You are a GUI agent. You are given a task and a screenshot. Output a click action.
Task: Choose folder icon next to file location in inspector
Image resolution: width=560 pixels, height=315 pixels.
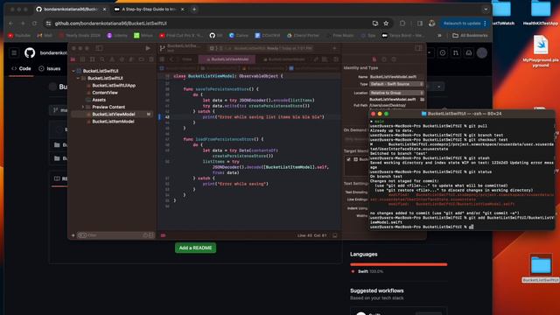point(422,99)
